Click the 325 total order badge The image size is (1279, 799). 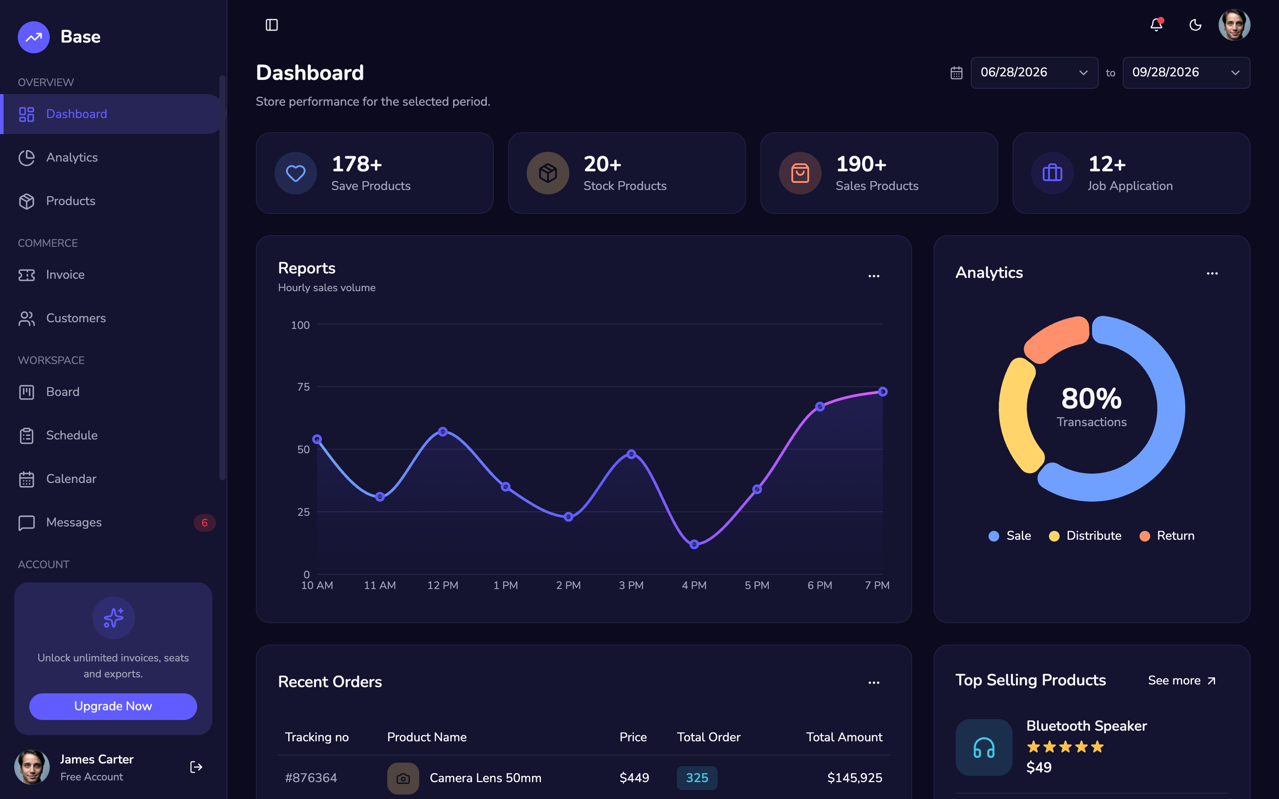click(x=697, y=778)
